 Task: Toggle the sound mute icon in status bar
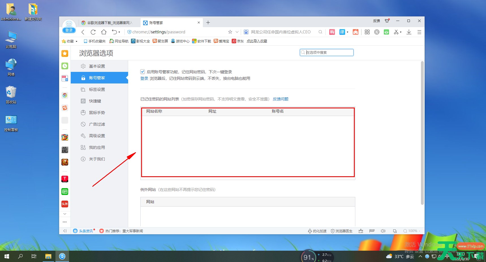(x=383, y=231)
